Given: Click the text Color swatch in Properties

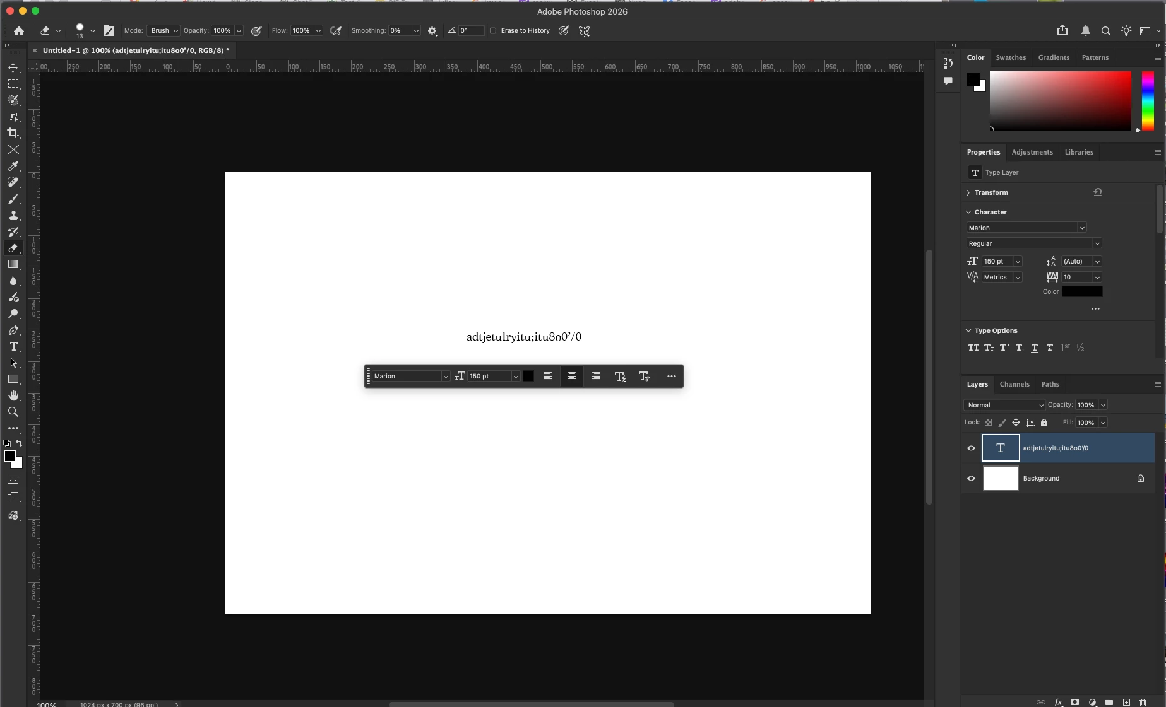Looking at the screenshot, I should click(1082, 291).
